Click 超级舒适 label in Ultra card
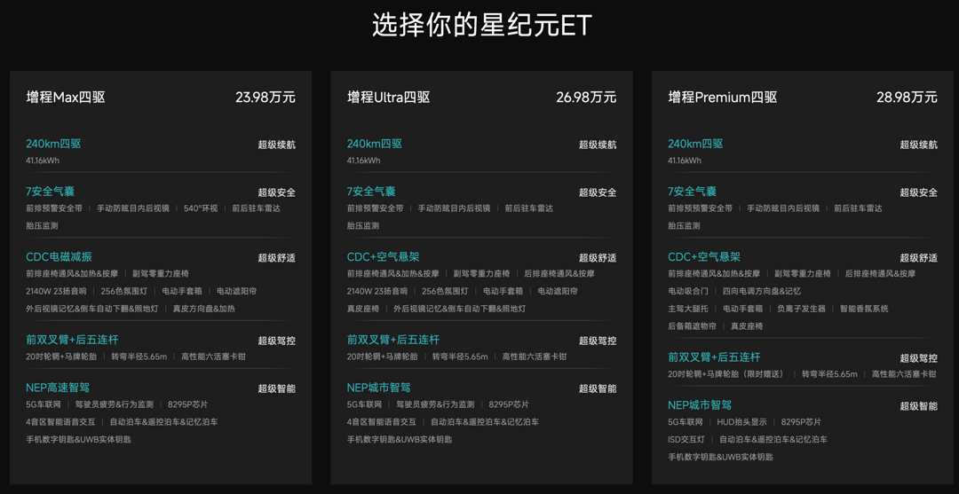The image size is (959, 494). pyautogui.click(x=598, y=258)
